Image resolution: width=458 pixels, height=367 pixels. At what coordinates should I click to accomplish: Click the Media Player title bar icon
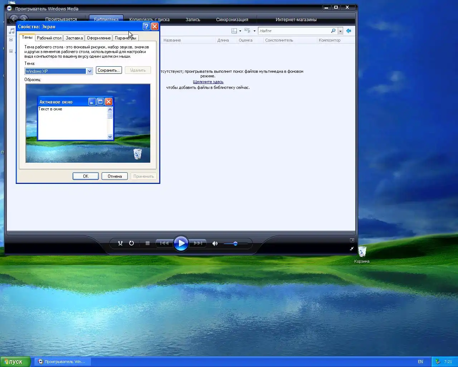click(10, 8)
